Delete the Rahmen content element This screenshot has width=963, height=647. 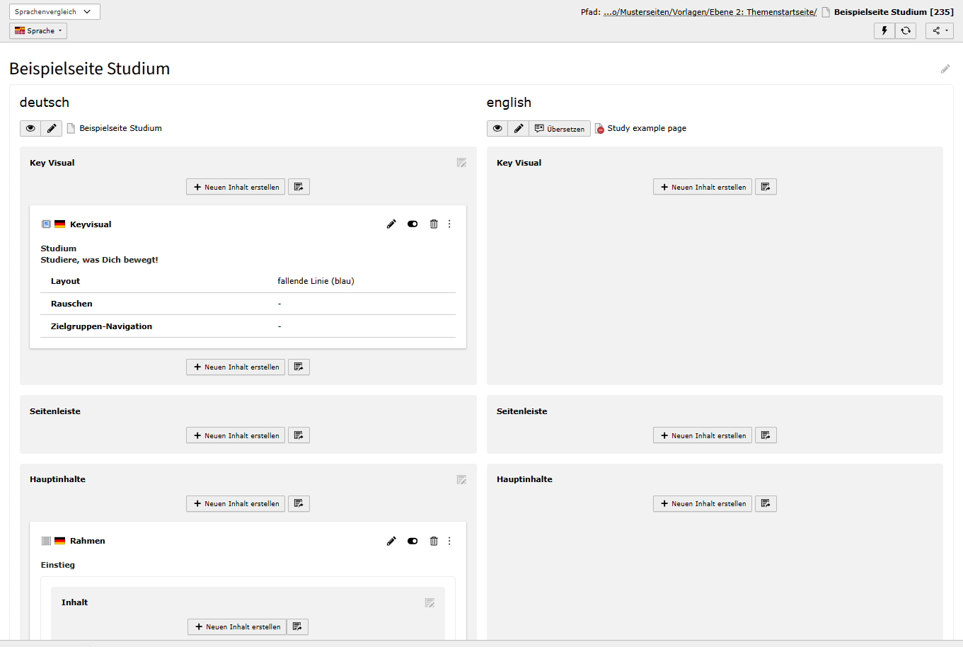[434, 541]
